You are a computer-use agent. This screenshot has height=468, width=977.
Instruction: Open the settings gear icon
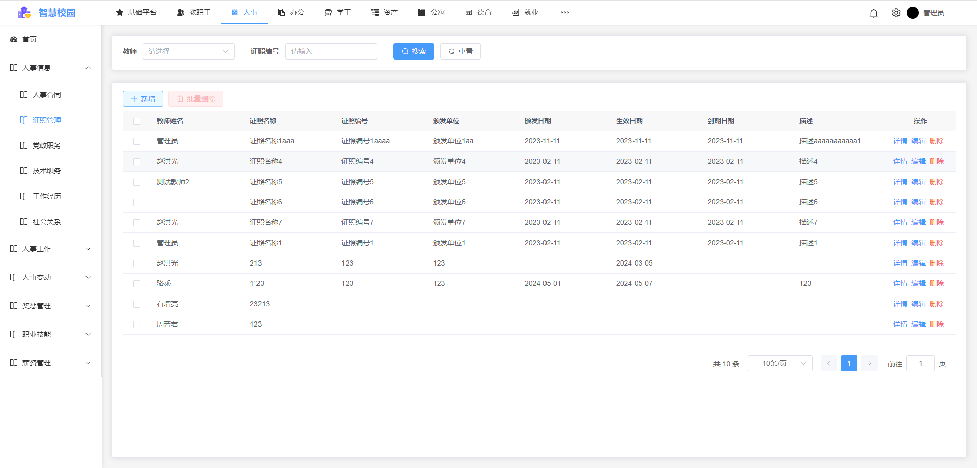896,13
